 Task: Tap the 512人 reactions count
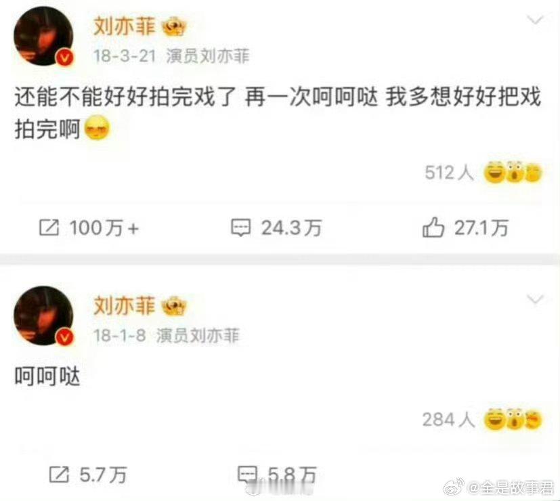tap(449, 173)
